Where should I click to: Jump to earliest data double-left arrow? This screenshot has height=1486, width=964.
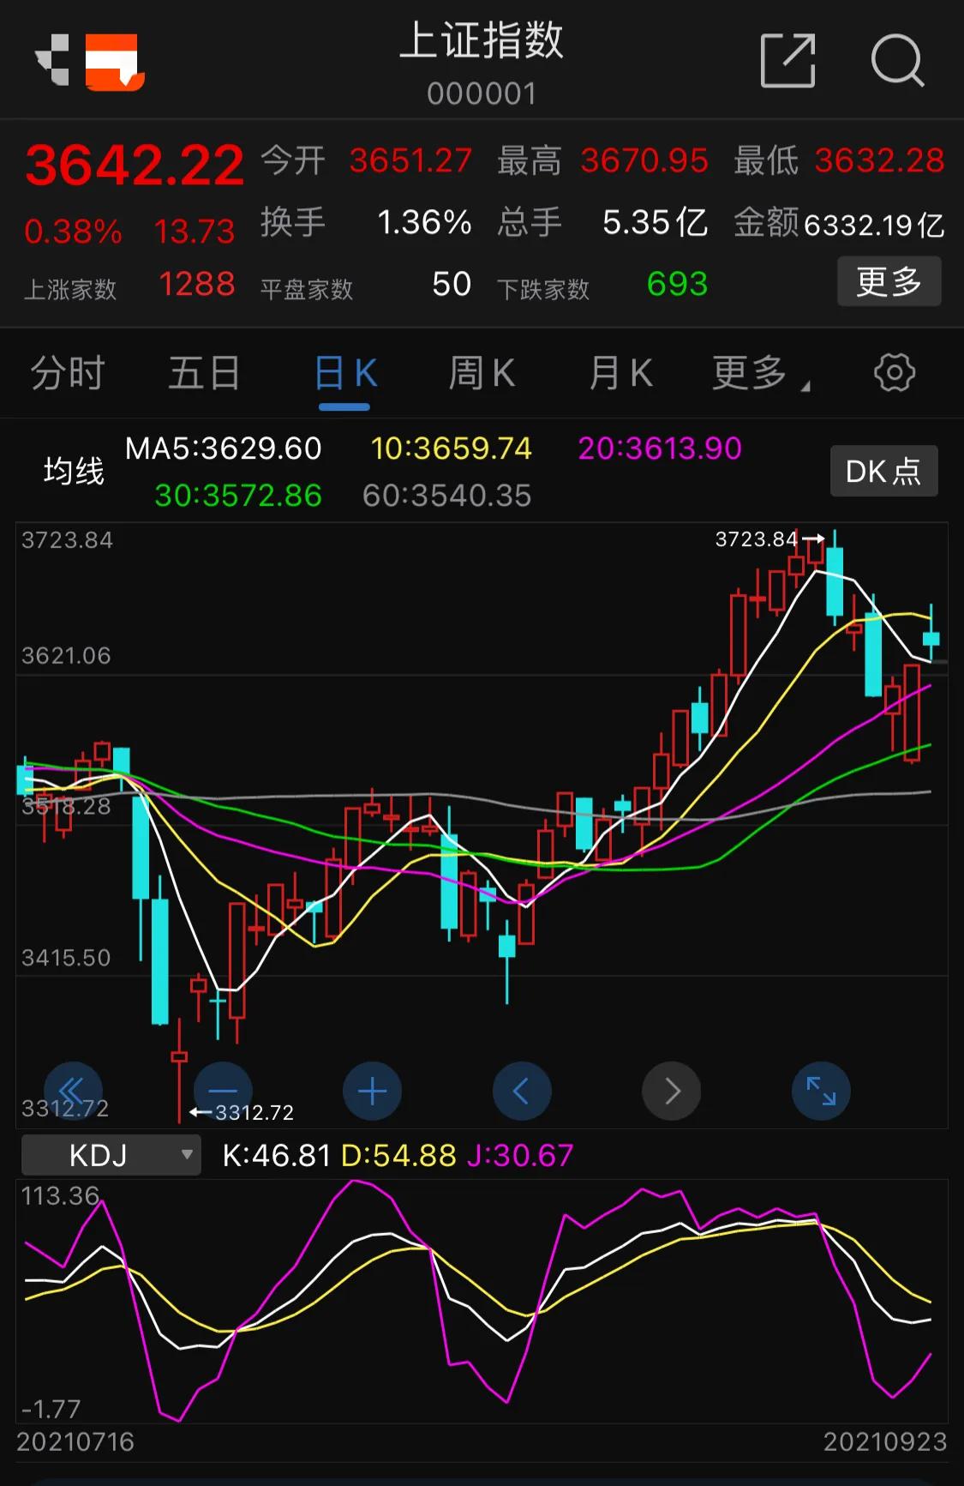click(73, 1091)
